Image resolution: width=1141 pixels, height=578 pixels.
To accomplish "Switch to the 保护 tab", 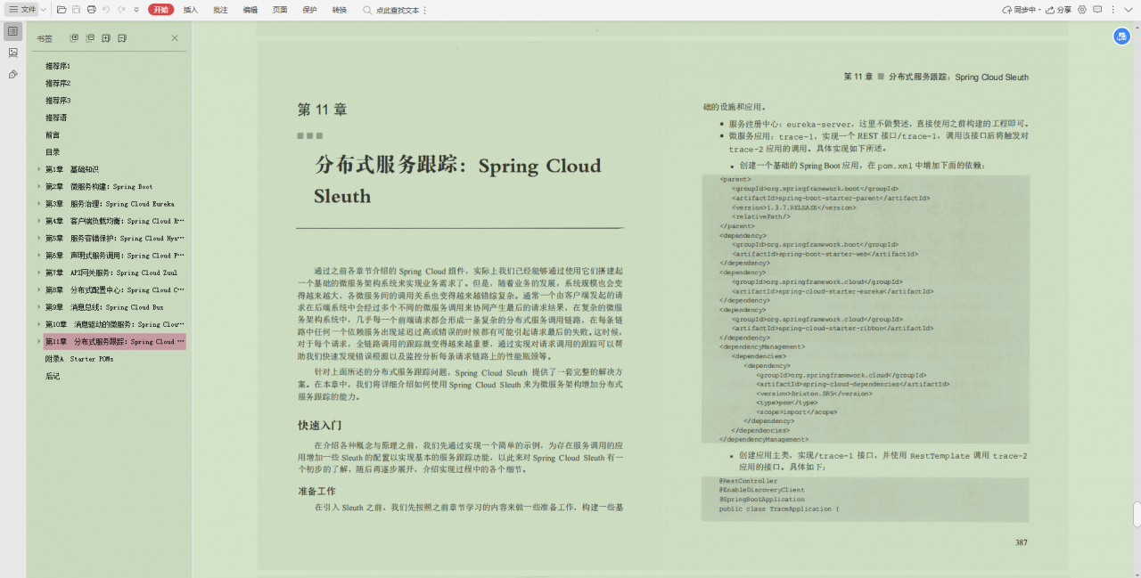I will click(309, 10).
